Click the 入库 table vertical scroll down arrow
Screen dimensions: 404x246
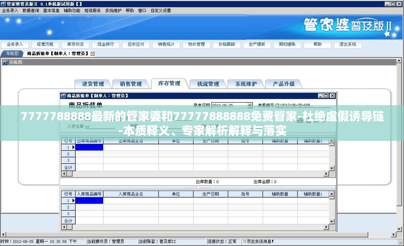pos(331,222)
